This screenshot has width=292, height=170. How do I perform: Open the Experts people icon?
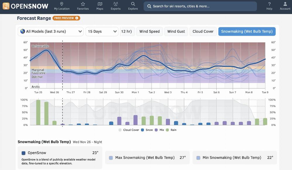pos(116,4)
